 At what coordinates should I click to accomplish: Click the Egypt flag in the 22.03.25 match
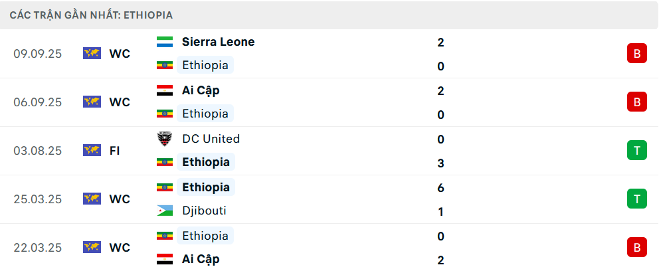pyautogui.click(x=164, y=259)
